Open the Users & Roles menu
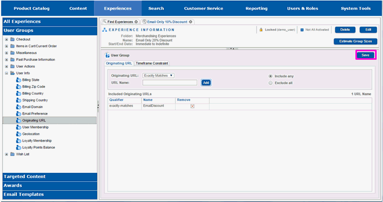The image size is (383, 202). click(303, 8)
